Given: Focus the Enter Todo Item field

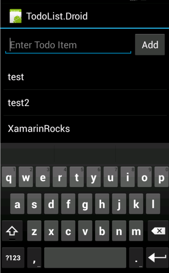Looking at the screenshot, I should [x=68, y=45].
